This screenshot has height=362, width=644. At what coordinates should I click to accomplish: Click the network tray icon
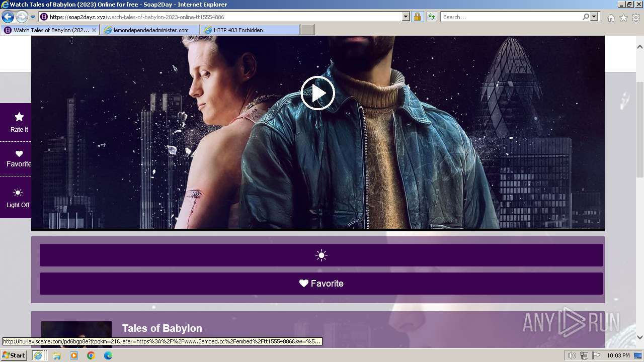tap(584, 355)
